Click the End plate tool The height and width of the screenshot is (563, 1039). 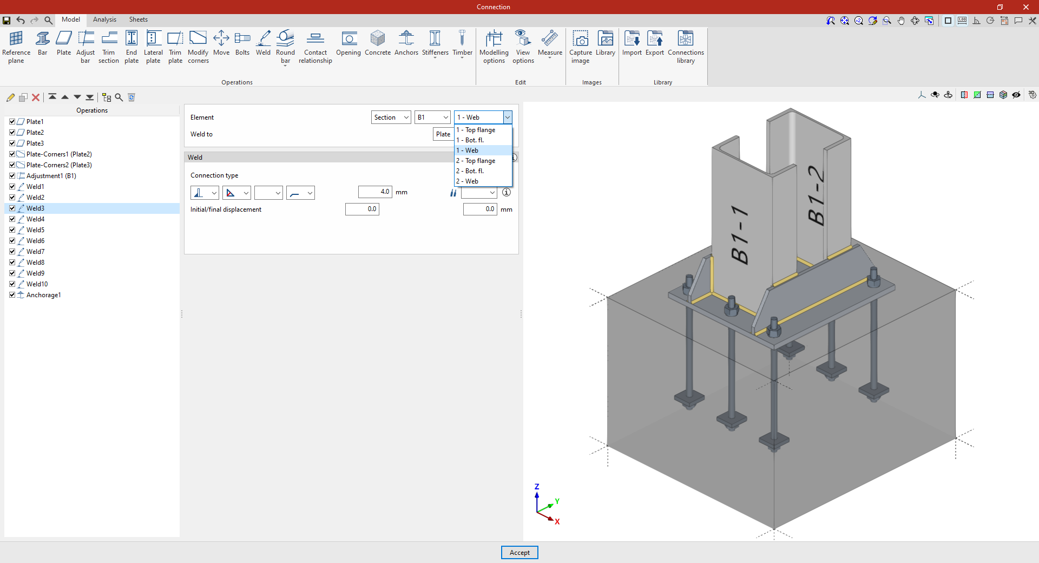pos(131,47)
